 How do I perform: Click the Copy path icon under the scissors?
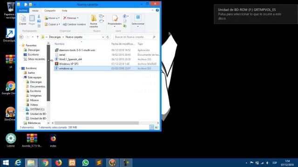(39, 21)
